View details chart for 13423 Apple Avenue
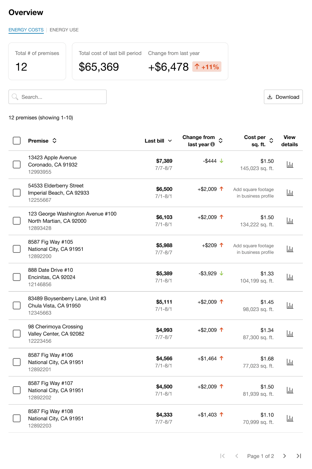The image size is (312, 469). (290, 165)
